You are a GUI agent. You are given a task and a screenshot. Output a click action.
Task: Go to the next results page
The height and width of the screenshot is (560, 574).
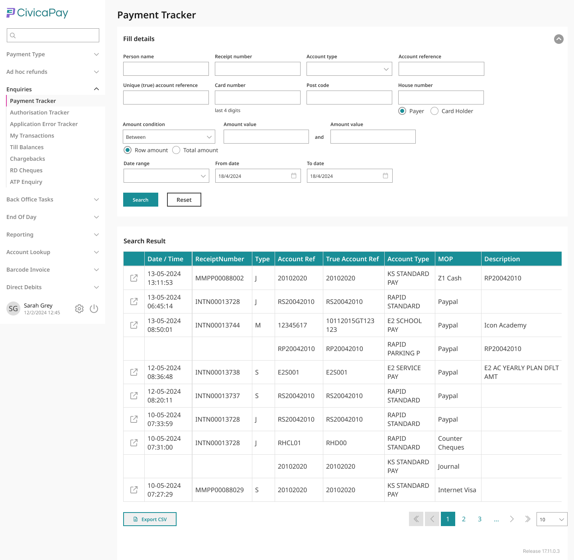(x=512, y=519)
